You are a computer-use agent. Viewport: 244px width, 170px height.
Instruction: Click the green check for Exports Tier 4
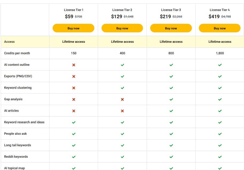click(x=220, y=76)
